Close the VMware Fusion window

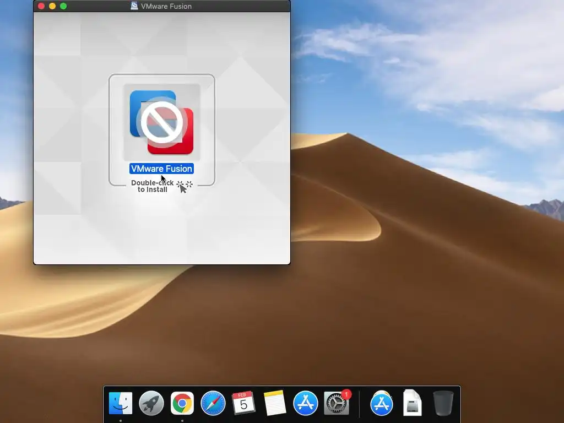point(41,6)
